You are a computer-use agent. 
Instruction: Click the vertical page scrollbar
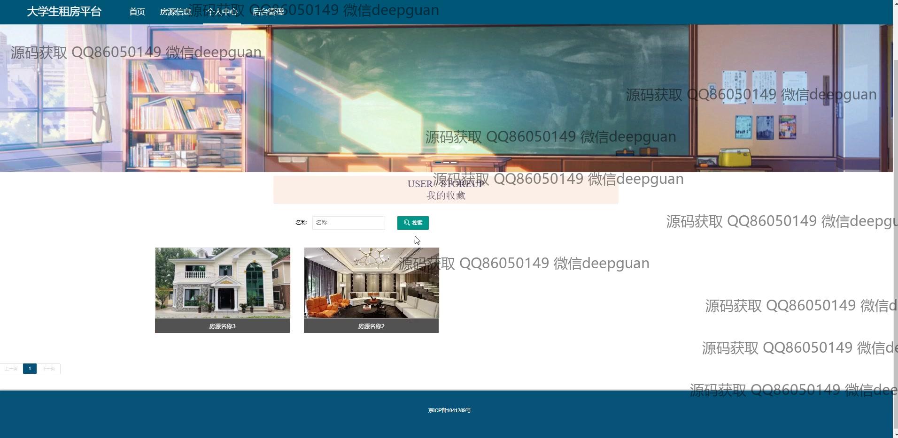pyautogui.click(x=895, y=234)
